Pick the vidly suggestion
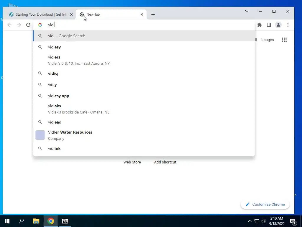 (144, 85)
